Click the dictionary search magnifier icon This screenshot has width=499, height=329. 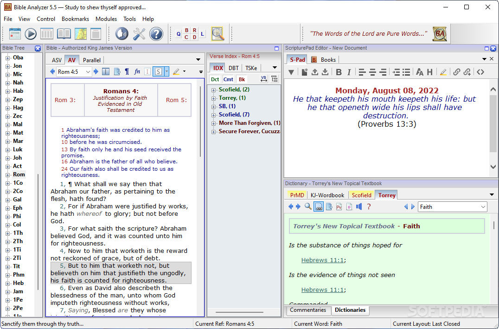click(308, 206)
